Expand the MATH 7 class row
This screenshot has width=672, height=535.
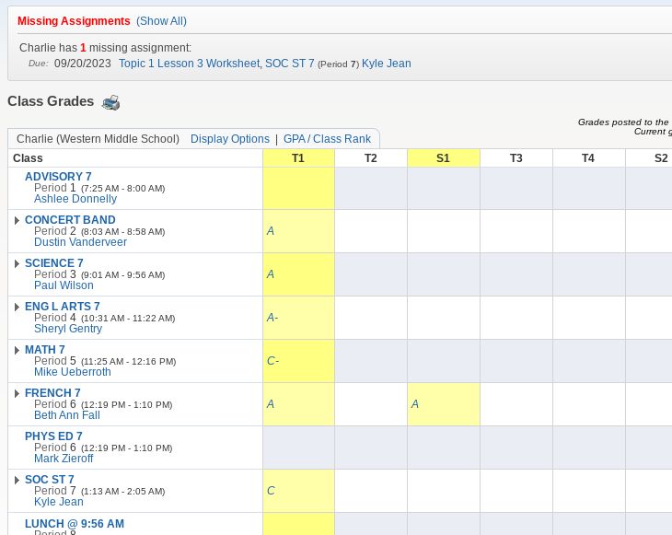17,350
